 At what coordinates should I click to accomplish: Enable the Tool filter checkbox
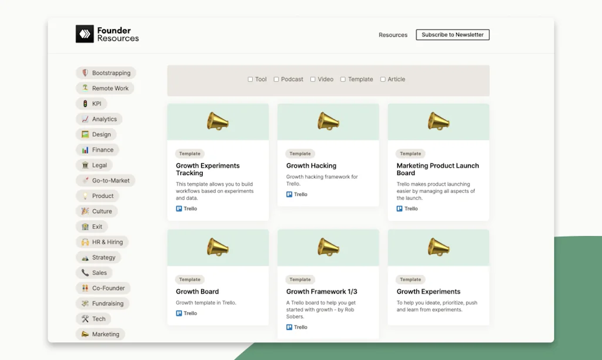coord(249,79)
